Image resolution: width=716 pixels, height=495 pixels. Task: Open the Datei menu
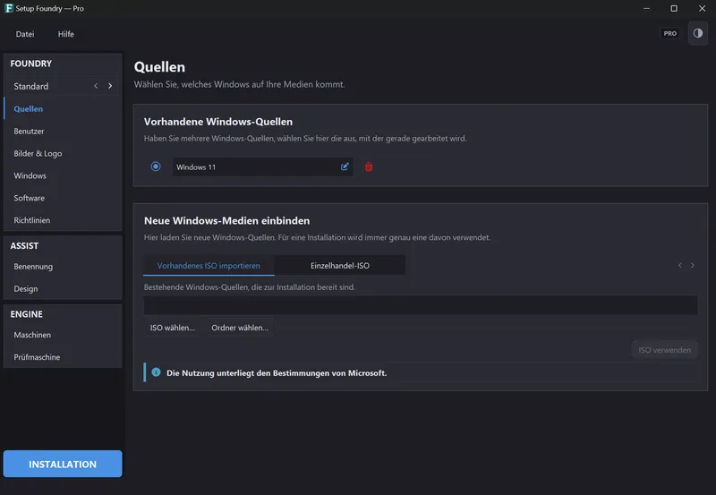[x=25, y=34]
